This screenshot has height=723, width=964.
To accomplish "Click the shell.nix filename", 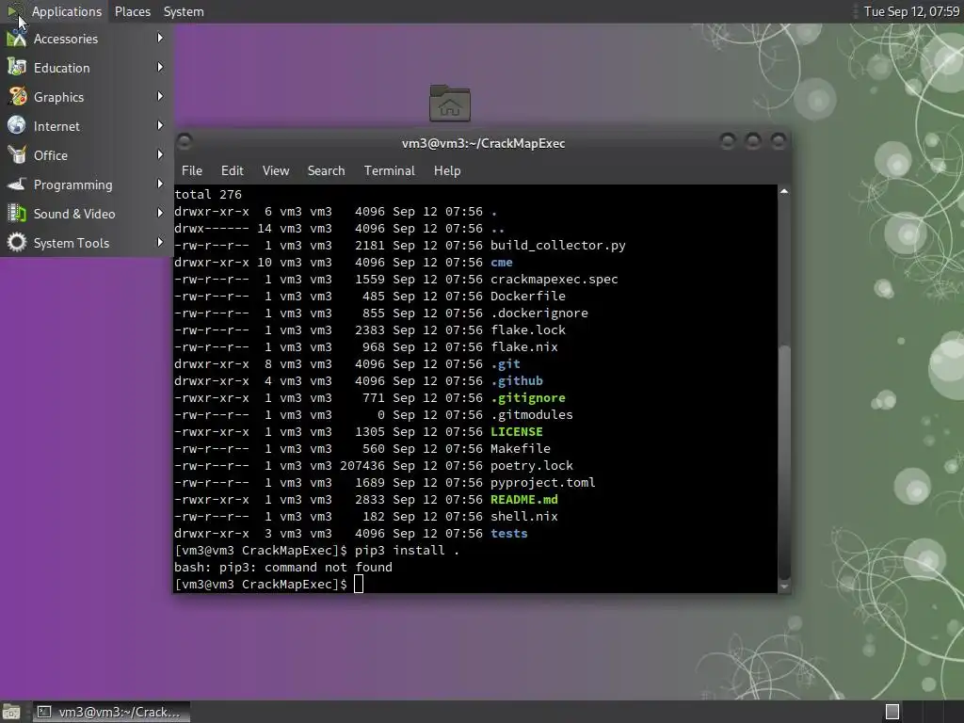I will 523,517.
